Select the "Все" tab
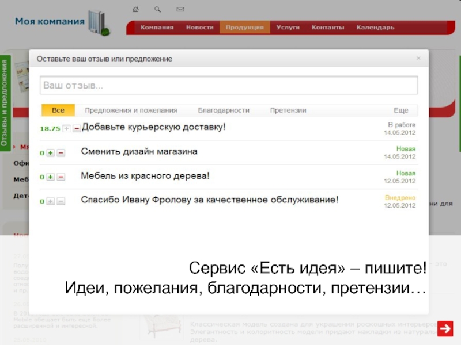Screen dimensions: 461x345 (58, 110)
